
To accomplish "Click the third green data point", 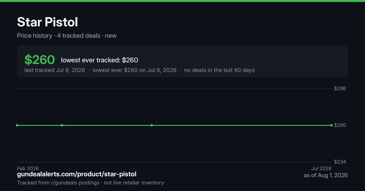I will pos(152,125).
